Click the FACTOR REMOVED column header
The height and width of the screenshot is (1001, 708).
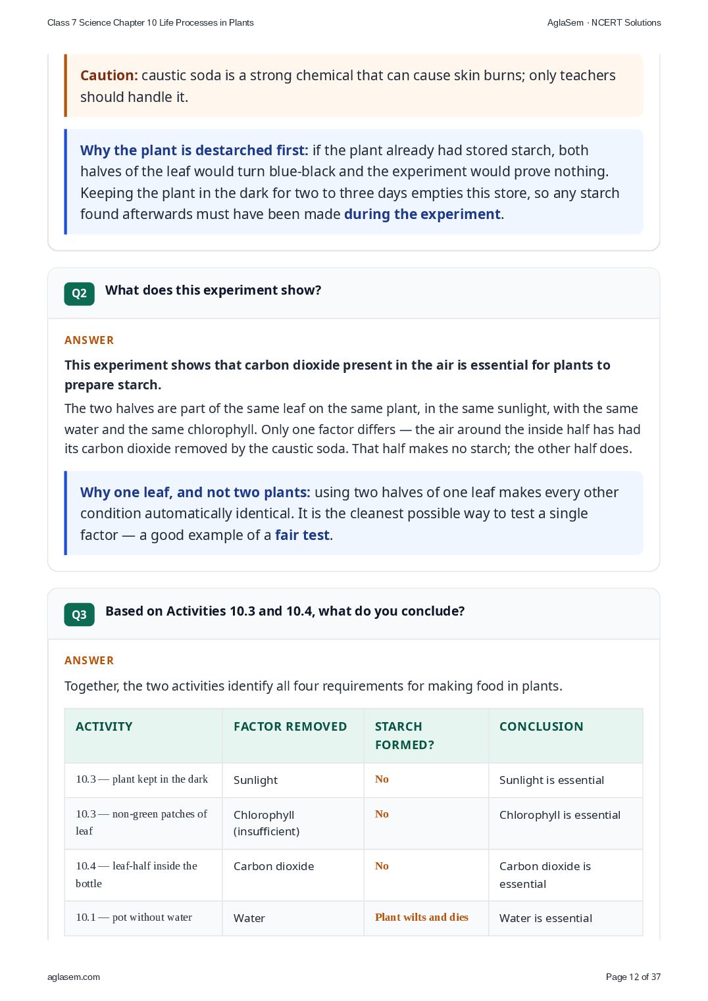[x=290, y=727]
